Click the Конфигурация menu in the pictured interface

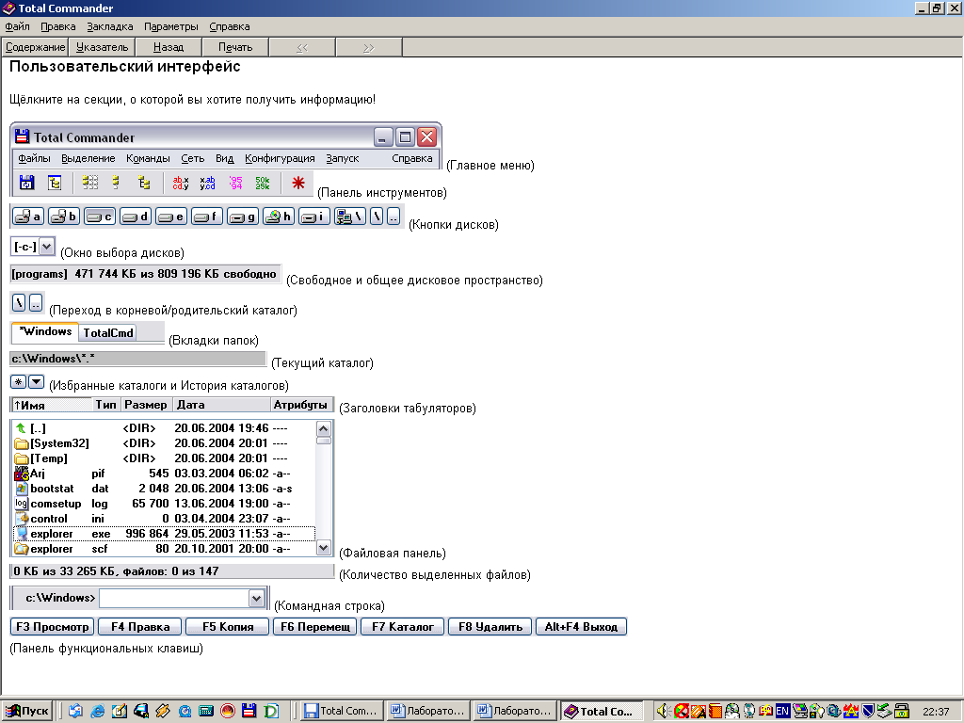coord(280,158)
